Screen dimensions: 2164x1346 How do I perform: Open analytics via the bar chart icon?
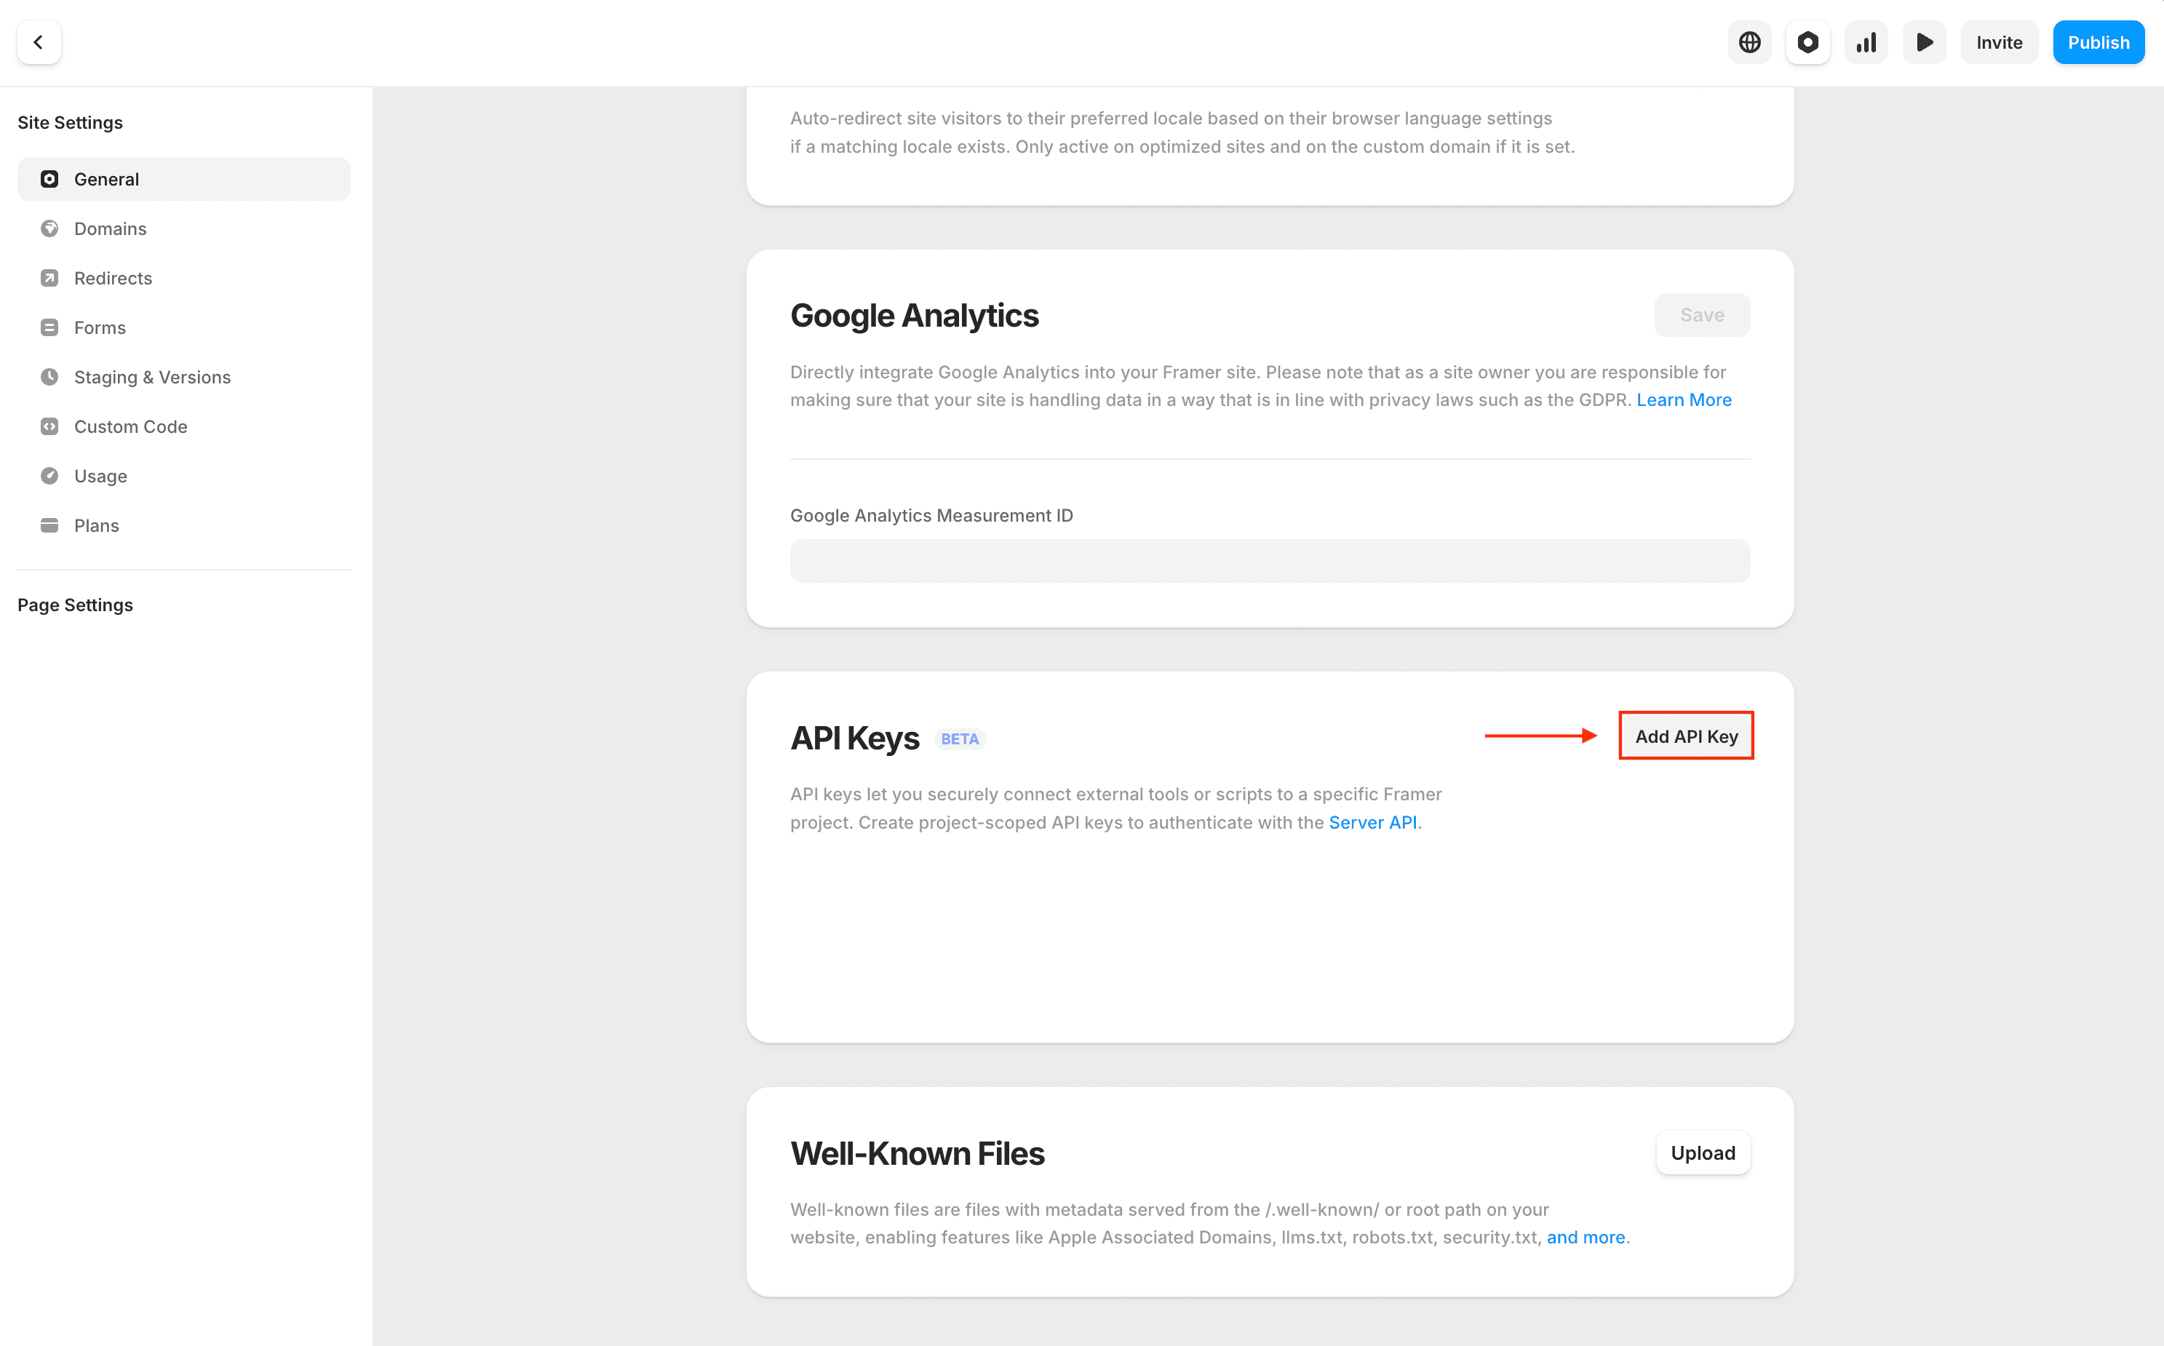[1866, 42]
